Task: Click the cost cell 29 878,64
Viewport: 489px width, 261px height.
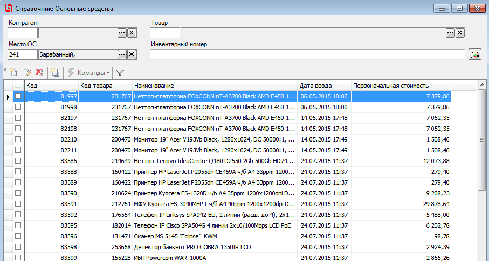Action: pyautogui.click(x=401, y=204)
